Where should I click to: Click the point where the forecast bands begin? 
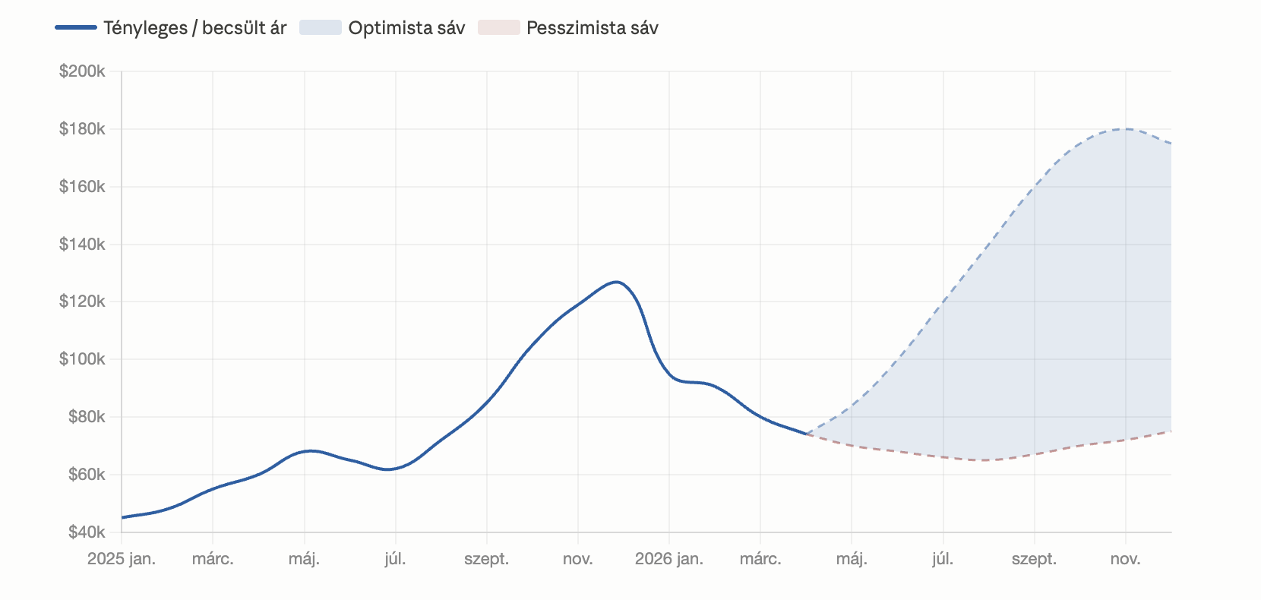click(x=806, y=434)
